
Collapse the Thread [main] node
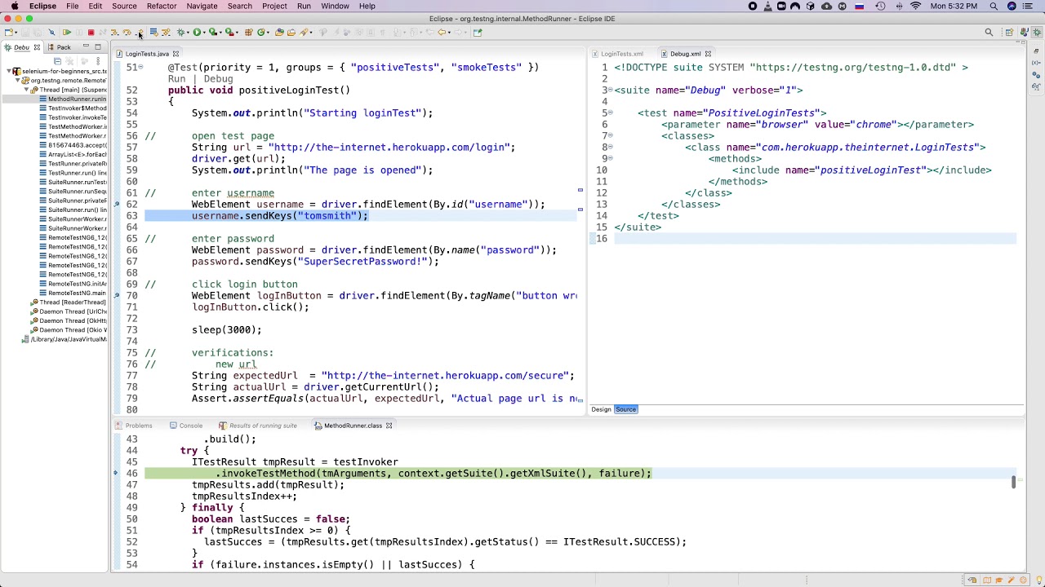25,90
